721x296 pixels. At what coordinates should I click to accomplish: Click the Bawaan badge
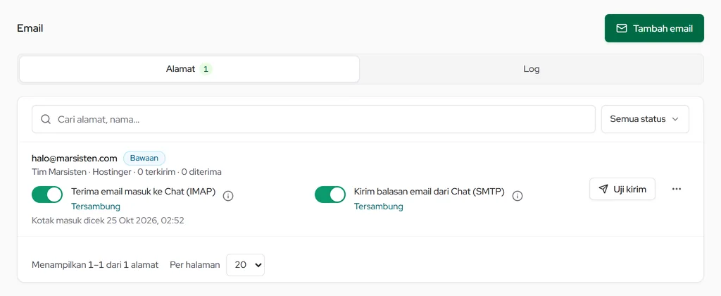click(x=144, y=159)
